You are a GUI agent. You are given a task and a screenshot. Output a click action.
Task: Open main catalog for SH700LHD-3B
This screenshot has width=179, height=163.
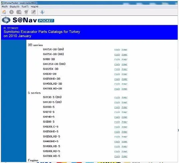pyautogui.click(x=117, y=89)
